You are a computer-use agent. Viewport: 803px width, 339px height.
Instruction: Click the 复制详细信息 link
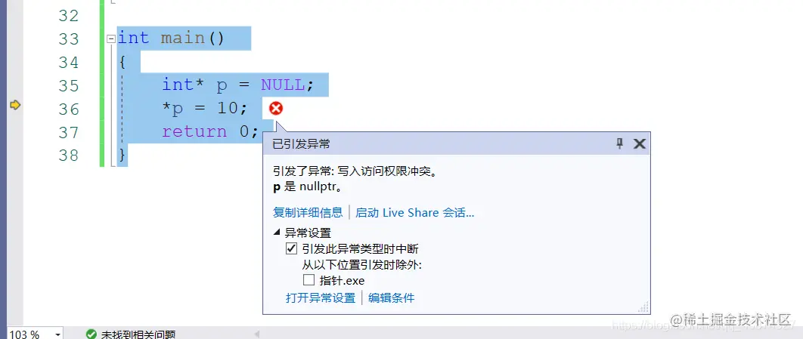pos(308,212)
